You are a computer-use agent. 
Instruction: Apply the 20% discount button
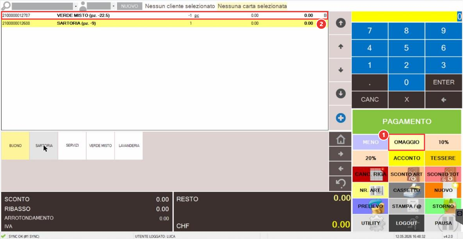pos(370,158)
